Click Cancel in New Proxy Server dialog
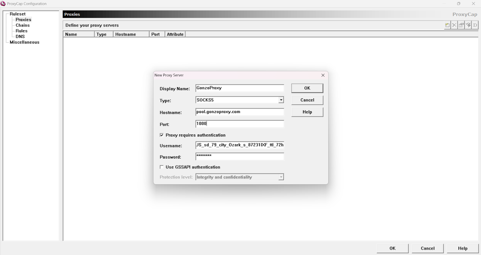The image size is (481, 255). (x=307, y=100)
